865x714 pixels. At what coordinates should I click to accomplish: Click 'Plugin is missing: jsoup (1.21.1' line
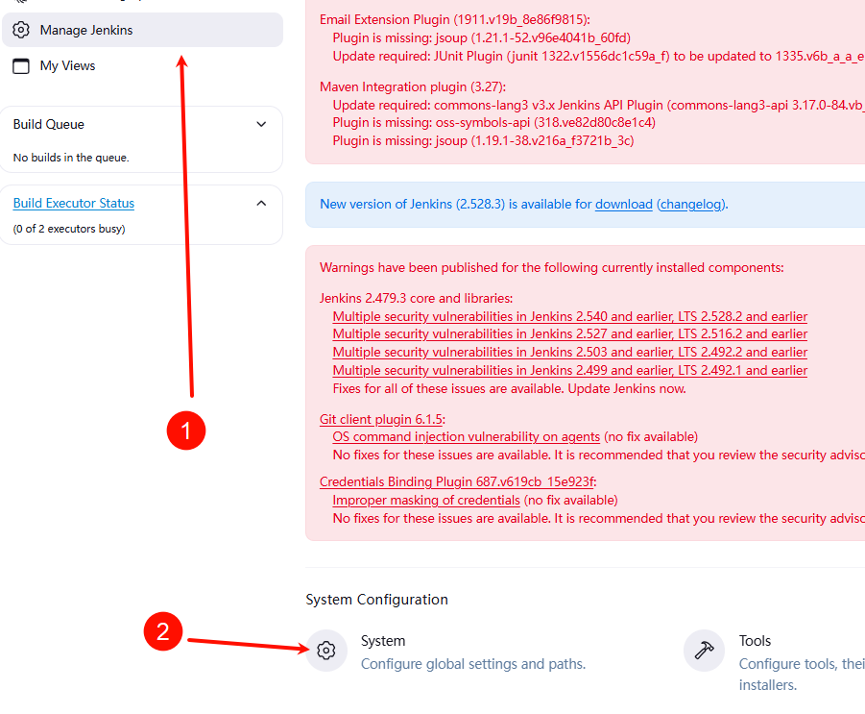tap(481, 38)
